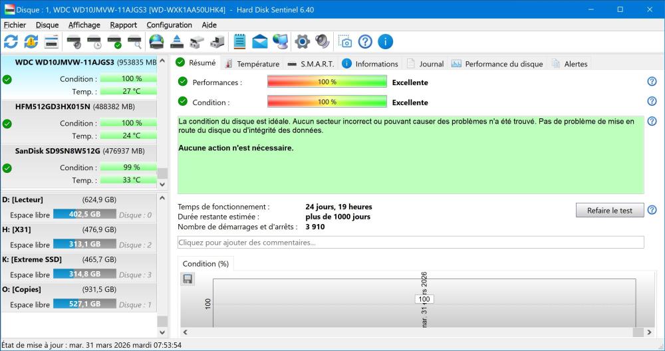This screenshot has height=351, width=665.
Task: Click the blue info circle toolbar icon
Action: pyautogui.click(x=385, y=41)
